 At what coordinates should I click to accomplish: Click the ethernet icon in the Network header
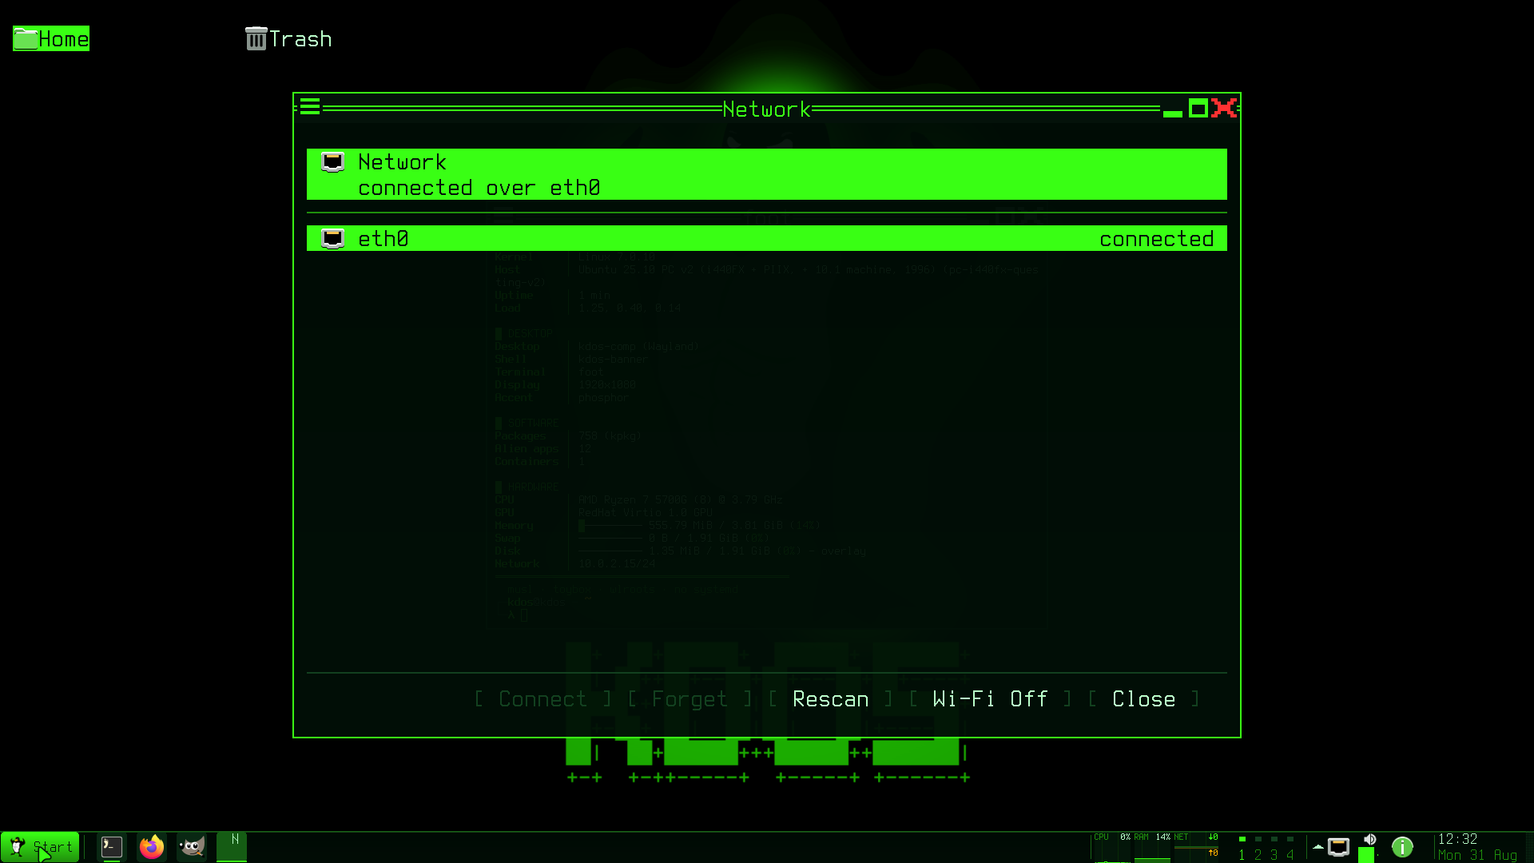click(333, 162)
